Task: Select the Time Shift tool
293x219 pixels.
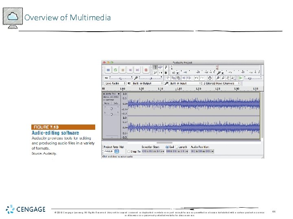Action: 160,73
